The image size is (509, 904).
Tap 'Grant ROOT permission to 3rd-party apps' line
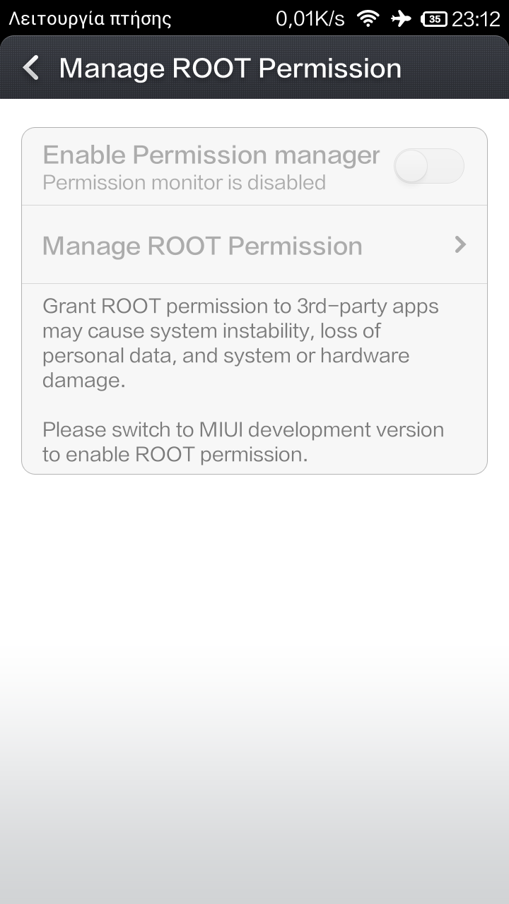click(x=240, y=307)
